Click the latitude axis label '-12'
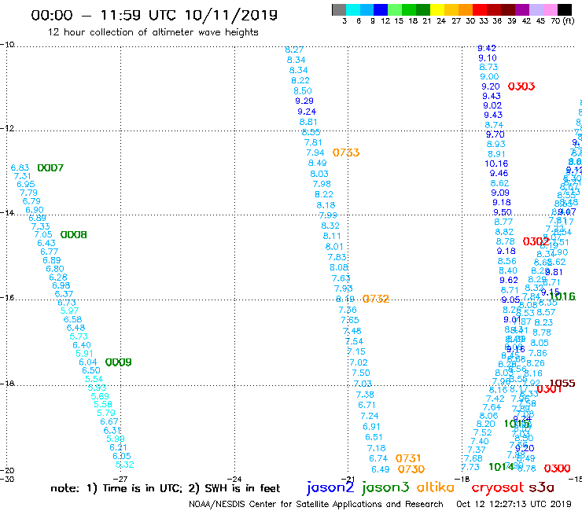 click(x=7, y=128)
